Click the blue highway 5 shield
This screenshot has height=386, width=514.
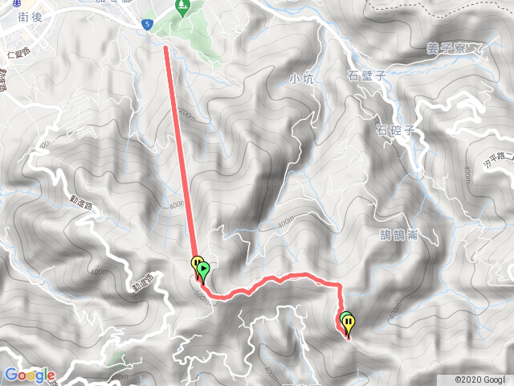(x=147, y=25)
